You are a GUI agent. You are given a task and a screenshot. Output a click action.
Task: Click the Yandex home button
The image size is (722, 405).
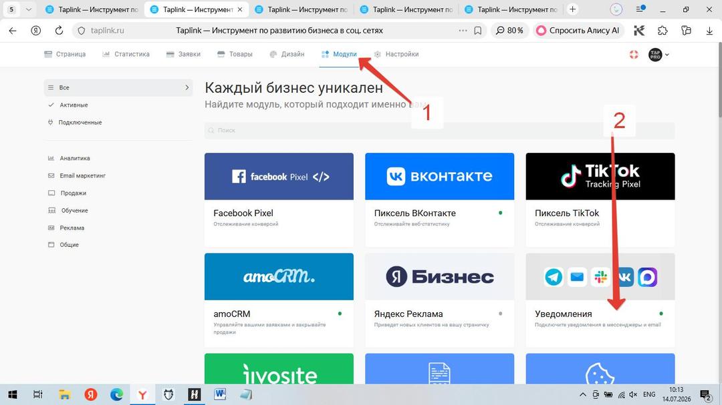click(x=35, y=31)
